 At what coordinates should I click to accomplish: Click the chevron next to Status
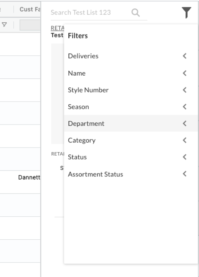(x=184, y=157)
